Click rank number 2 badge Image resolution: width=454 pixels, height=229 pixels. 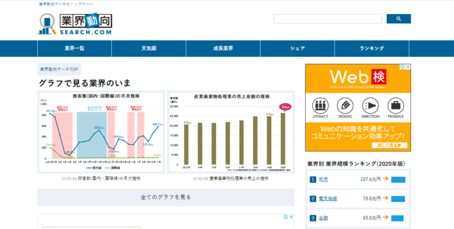[313, 199]
